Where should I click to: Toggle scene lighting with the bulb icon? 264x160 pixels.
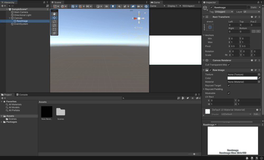(113, 6)
